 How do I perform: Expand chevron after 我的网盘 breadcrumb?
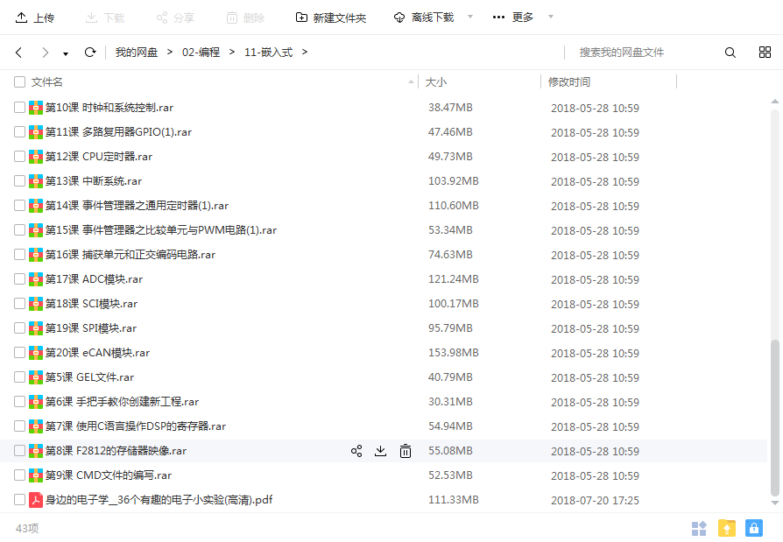(170, 52)
